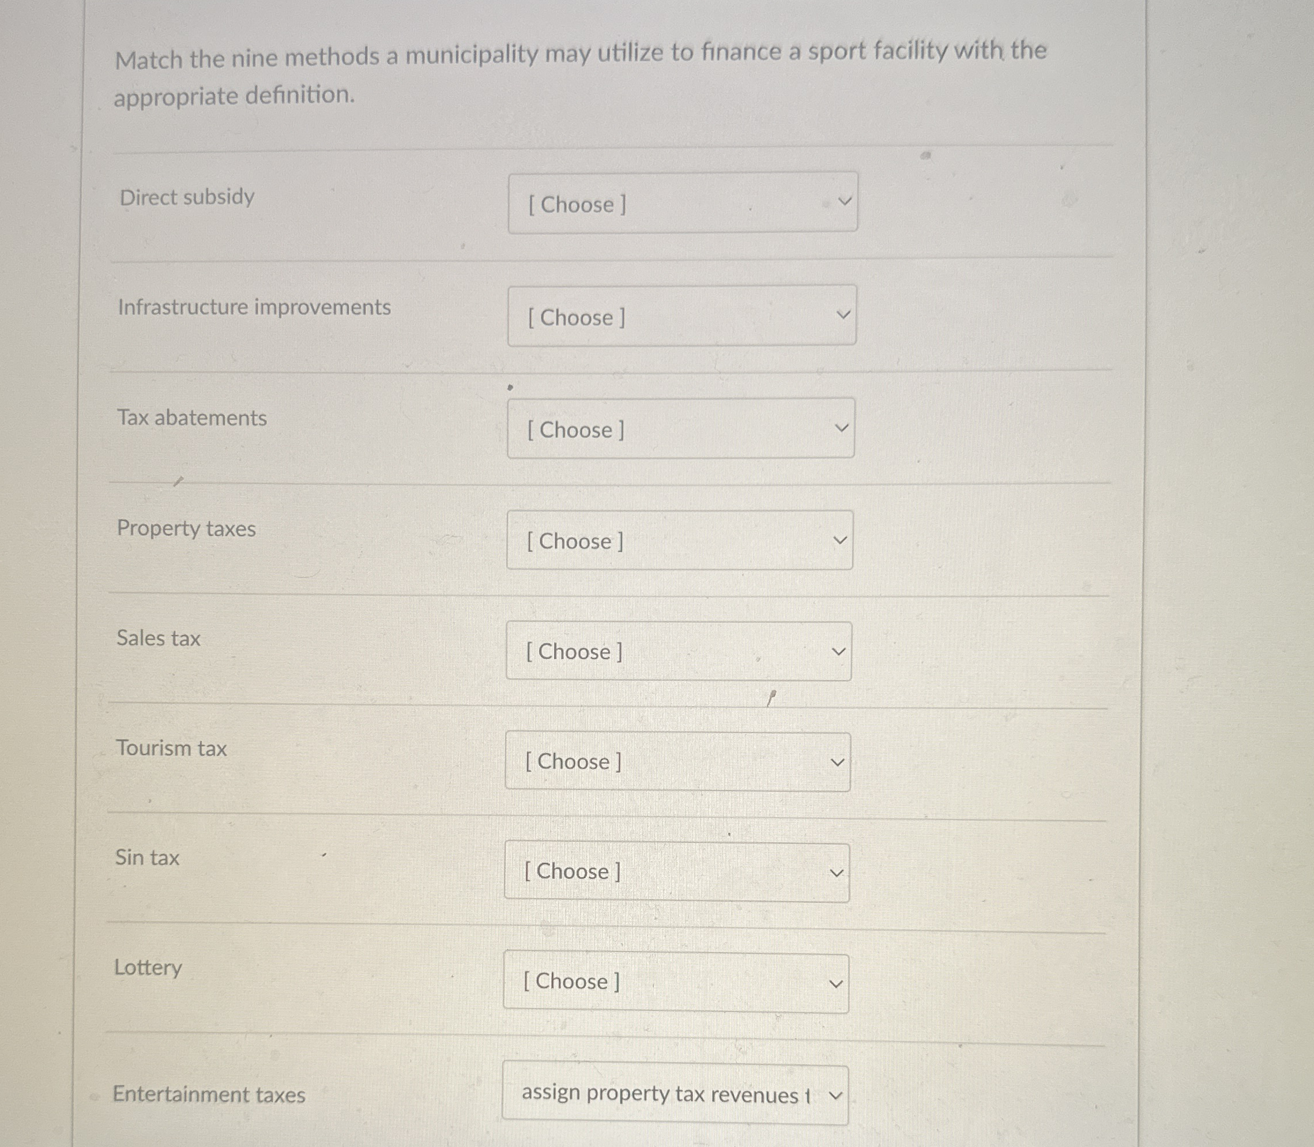This screenshot has width=1314, height=1147.
Task: Click the Sin tax chevron arrow
Action: (836, 873)
